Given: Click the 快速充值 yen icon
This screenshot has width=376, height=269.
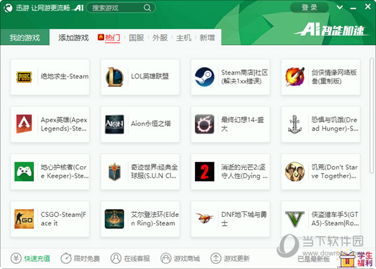Looking at the screenshot, I should click(16, 258).
